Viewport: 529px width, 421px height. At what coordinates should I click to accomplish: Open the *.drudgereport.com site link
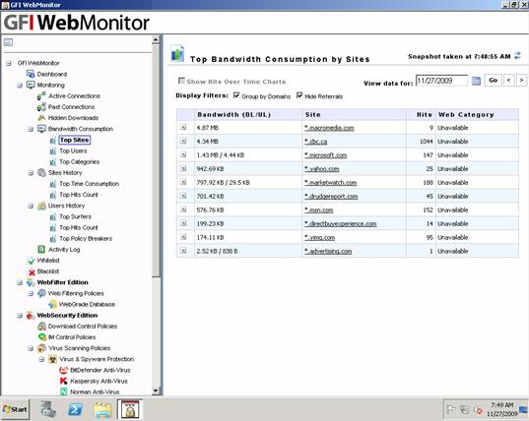[331, 197]
